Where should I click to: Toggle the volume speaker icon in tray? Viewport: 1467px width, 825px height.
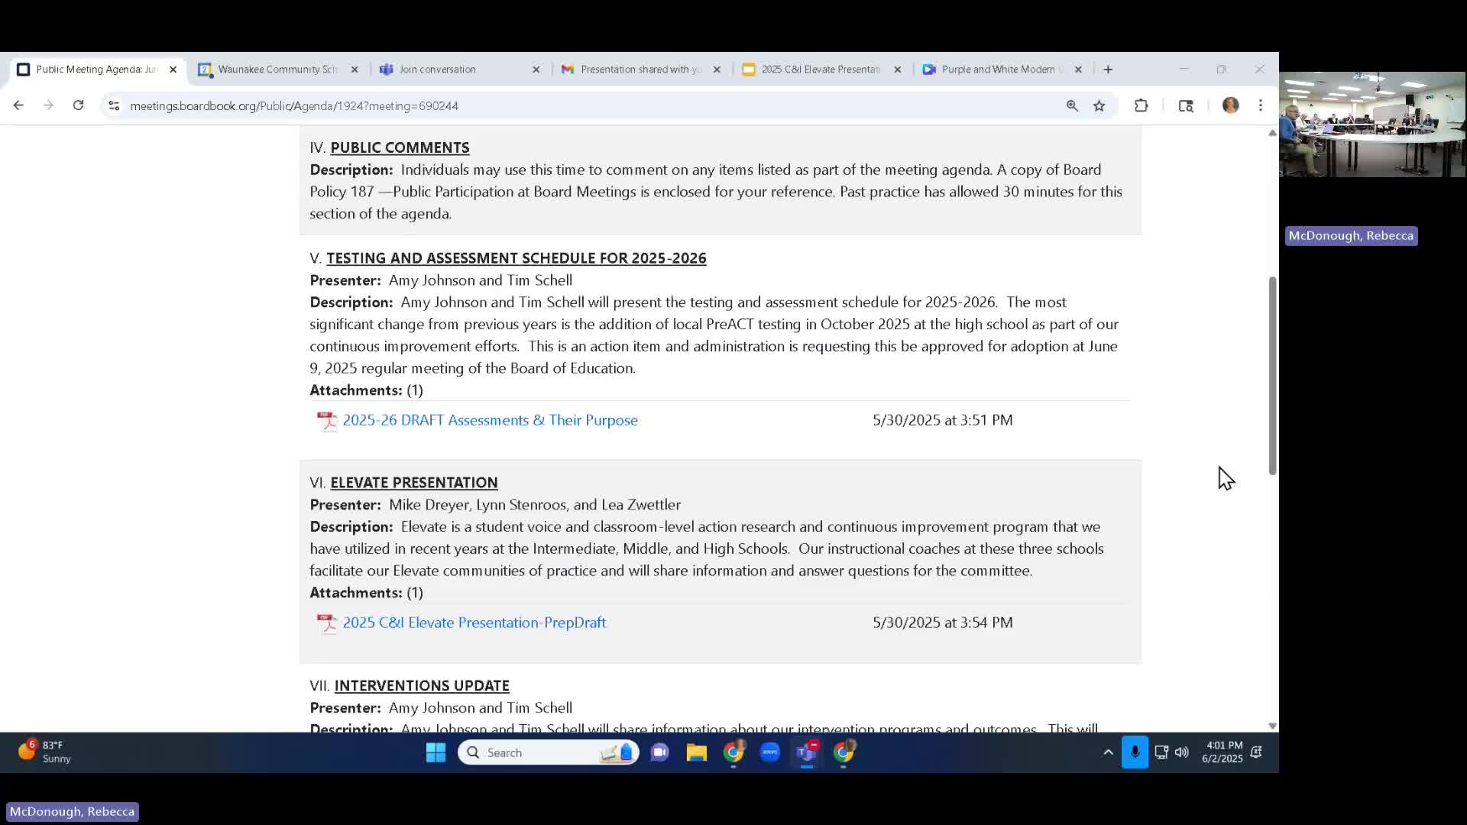point(1181,752)
